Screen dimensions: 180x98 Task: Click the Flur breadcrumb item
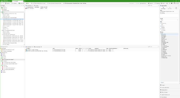tap(28, 3)
